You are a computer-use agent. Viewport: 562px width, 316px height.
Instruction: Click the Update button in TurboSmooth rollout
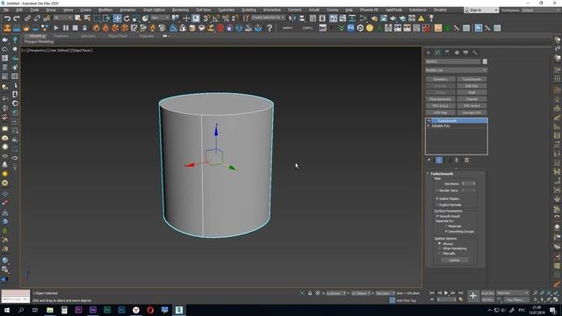pos(455,260)
